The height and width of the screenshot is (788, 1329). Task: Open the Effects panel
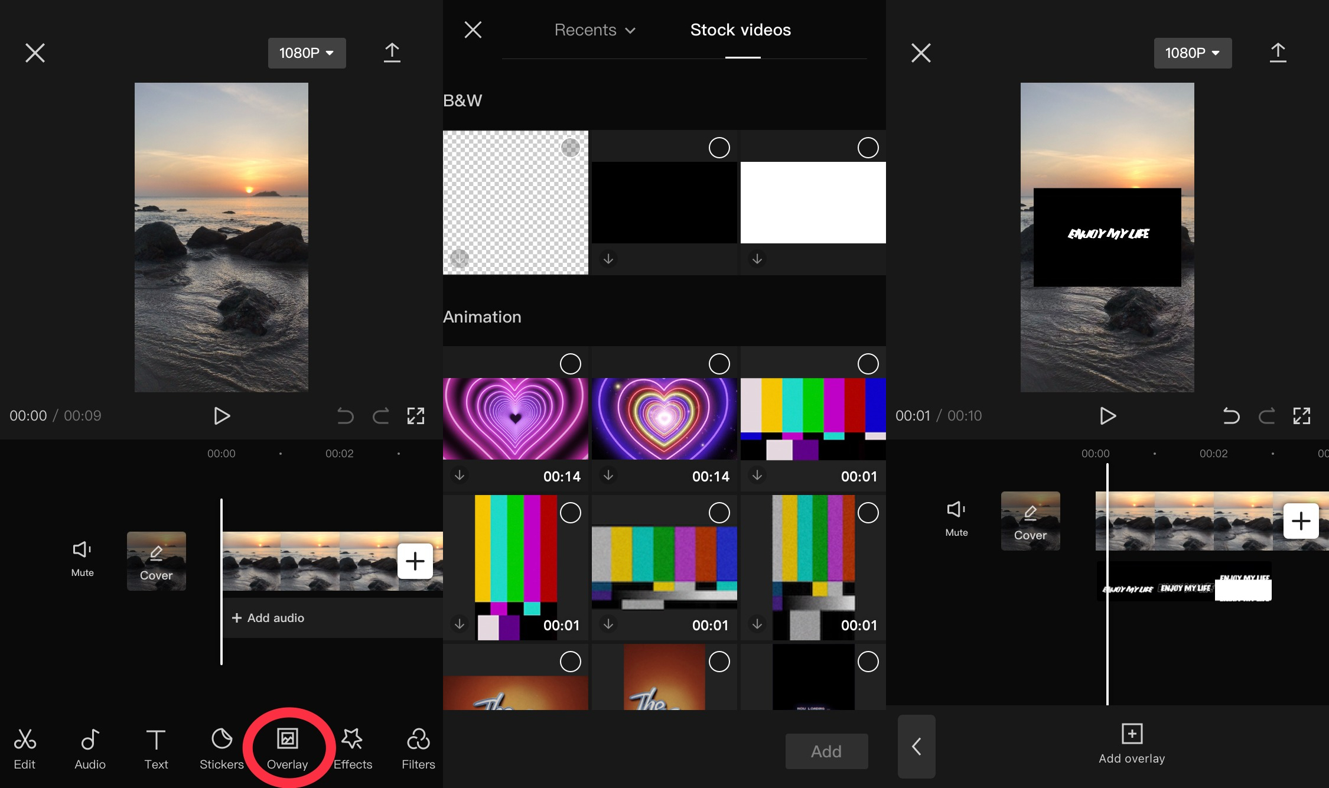(x=353, y=748)
